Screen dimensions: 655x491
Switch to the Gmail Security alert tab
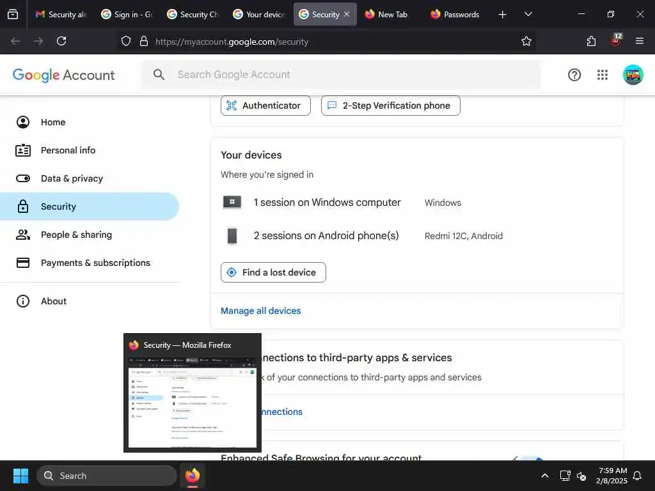pos(61,14)
